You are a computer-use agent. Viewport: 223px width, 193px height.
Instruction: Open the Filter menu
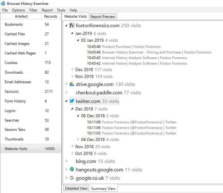click(33, 10)
